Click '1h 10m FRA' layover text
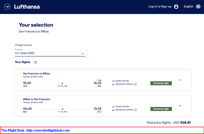The image size is (204, 134). click(63, 112)
